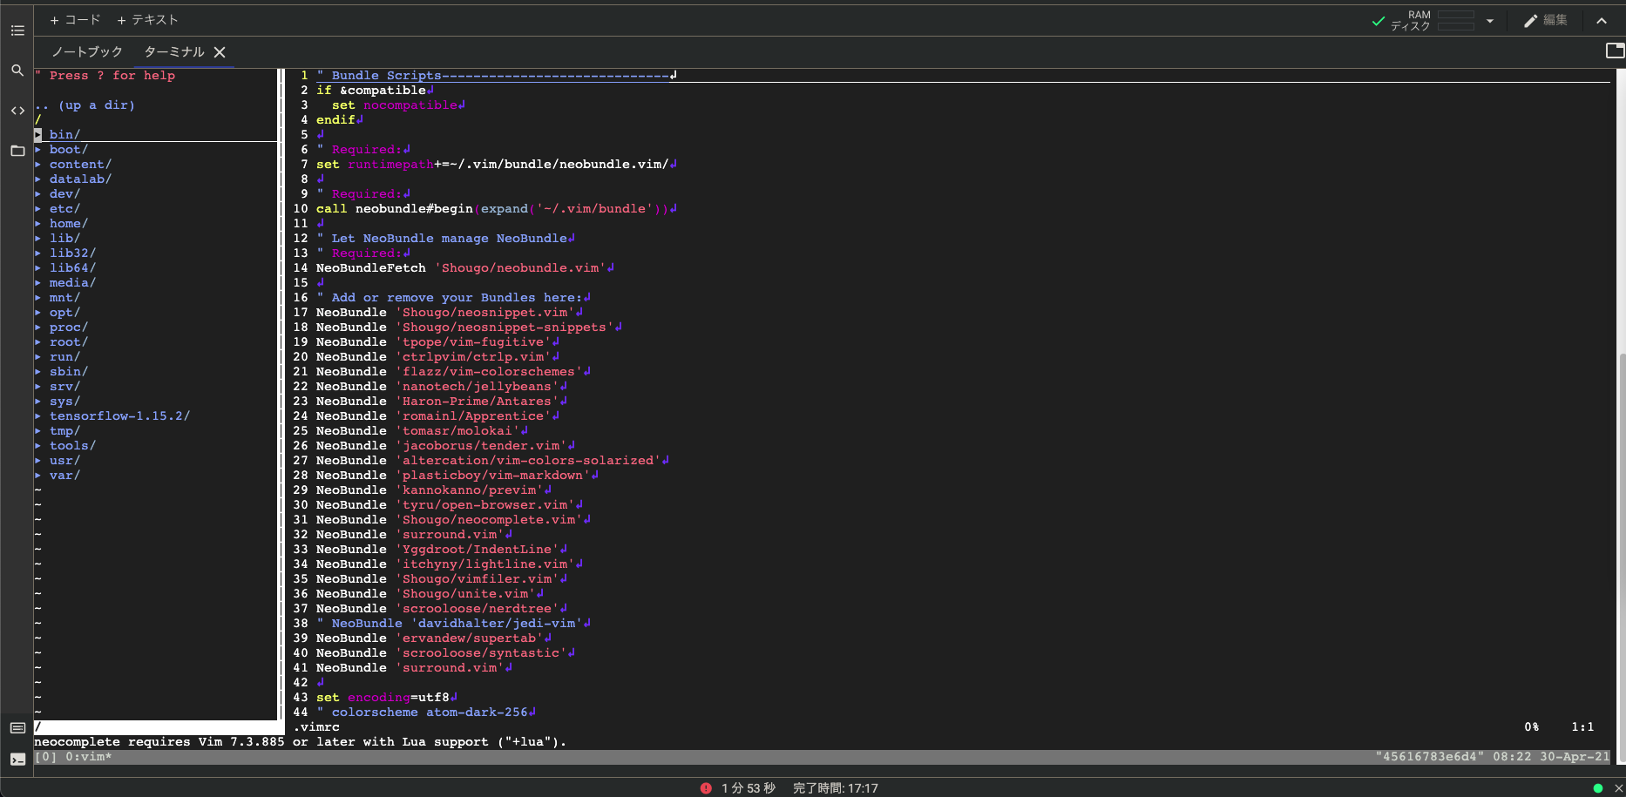
Task: Select the media/ tree entry
Action: point(72,283)
